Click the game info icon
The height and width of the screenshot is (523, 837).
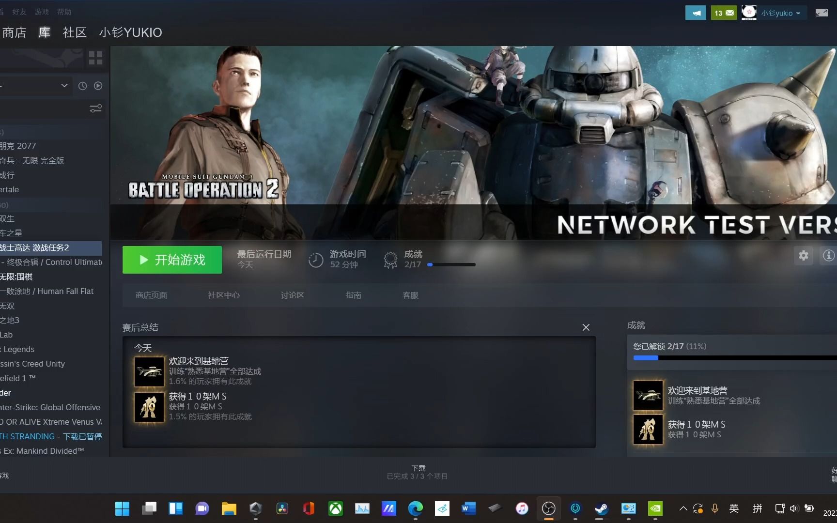pyautogui.click(x=828, y=255)
